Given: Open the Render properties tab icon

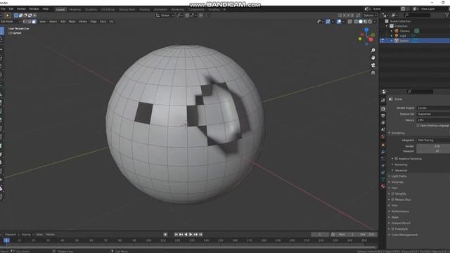Looking at the screenshot, I should click(383, 109).
